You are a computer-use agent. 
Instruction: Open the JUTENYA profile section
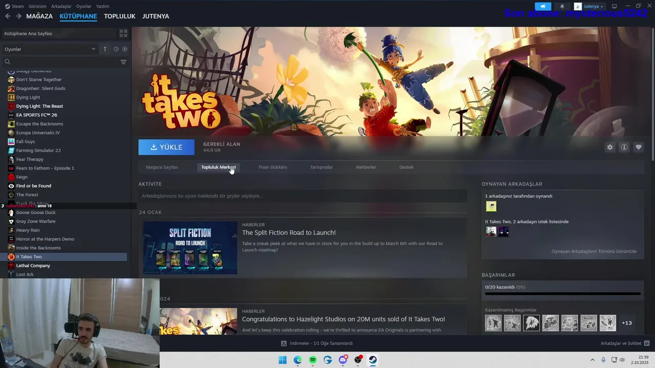(156, 16)
